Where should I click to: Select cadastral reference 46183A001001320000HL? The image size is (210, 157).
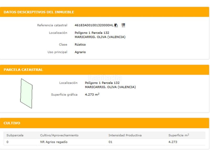click(x=94, y=25)
